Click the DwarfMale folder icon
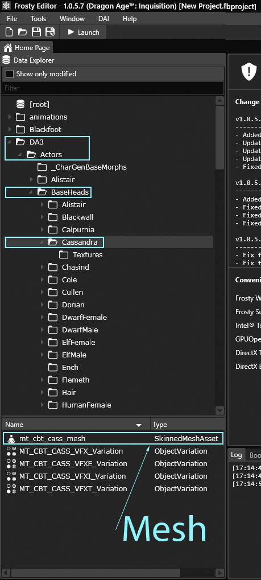 53,330
